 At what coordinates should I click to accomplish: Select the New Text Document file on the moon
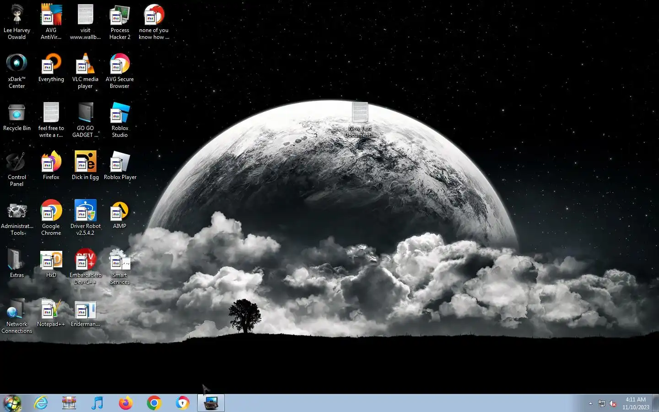[x=360, y=119]
